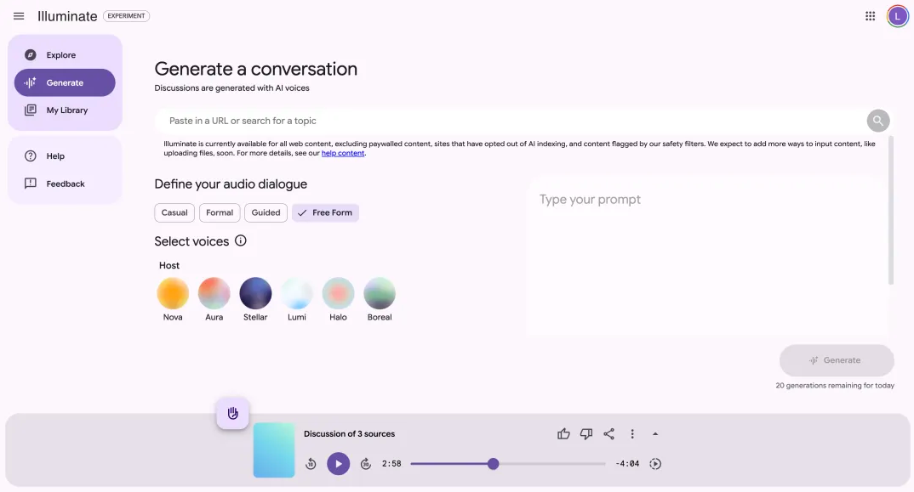The image size is (914, 492).
Task: Play the Discussion of 3 sources audio
Action: click(x=338, y=464)
